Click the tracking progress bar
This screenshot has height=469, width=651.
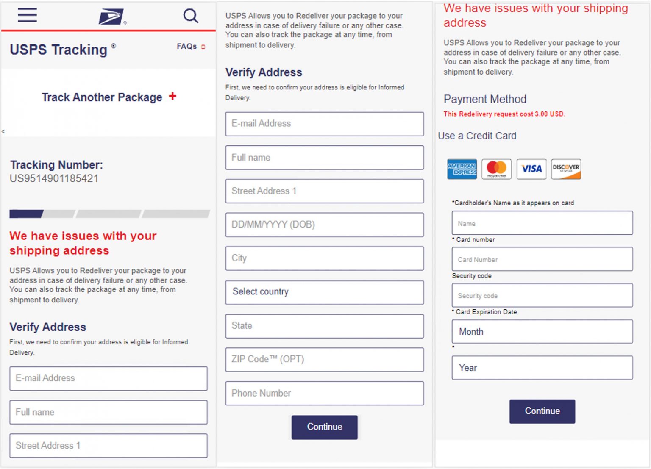(109, 214)
